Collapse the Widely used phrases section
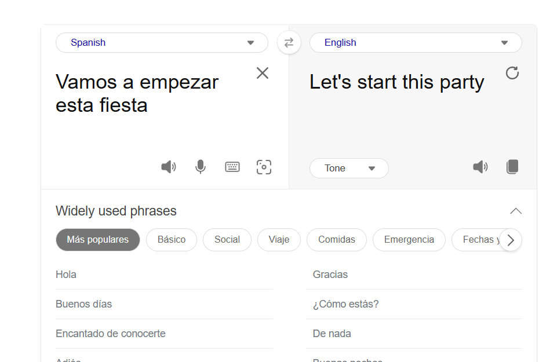Viewport: 539px width, 362px height. click(x=516, y=211)
